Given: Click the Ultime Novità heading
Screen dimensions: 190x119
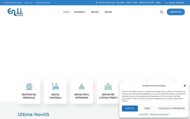Looking at the screenshot, I should pos(34,114).
